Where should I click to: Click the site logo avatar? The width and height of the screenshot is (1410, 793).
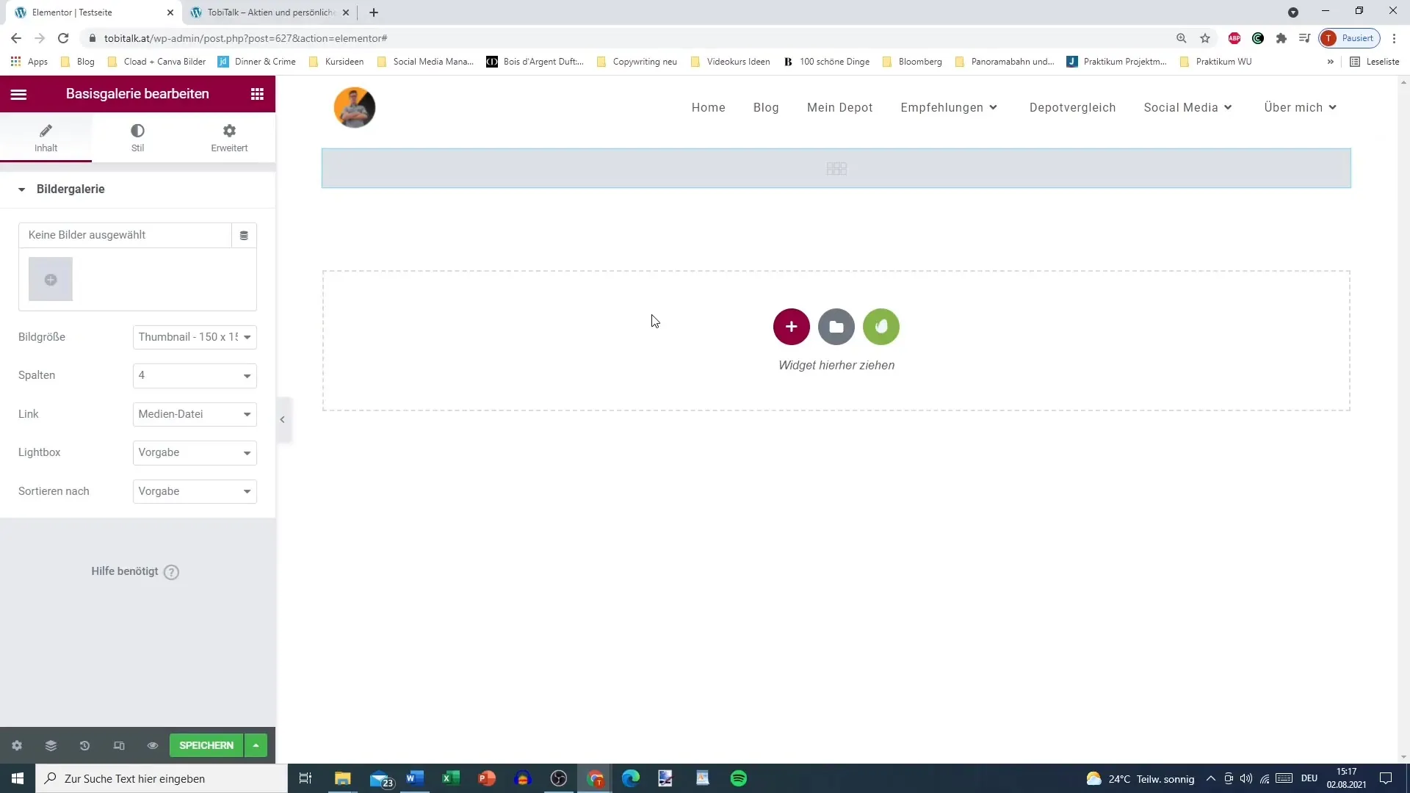tap(355, 107)
